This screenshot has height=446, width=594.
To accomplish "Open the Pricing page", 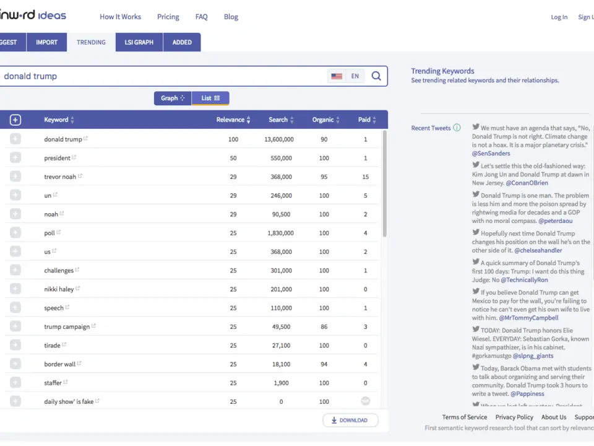I will coord(168,17).
